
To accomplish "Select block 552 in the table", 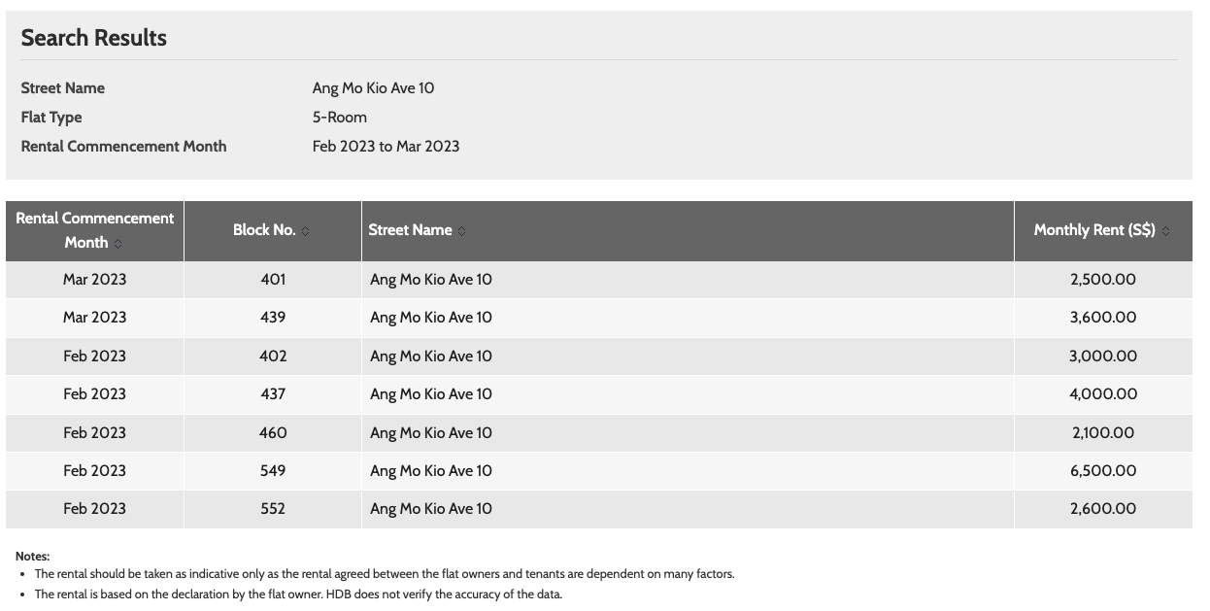I will pyautogui.click(x=273, y=509).
